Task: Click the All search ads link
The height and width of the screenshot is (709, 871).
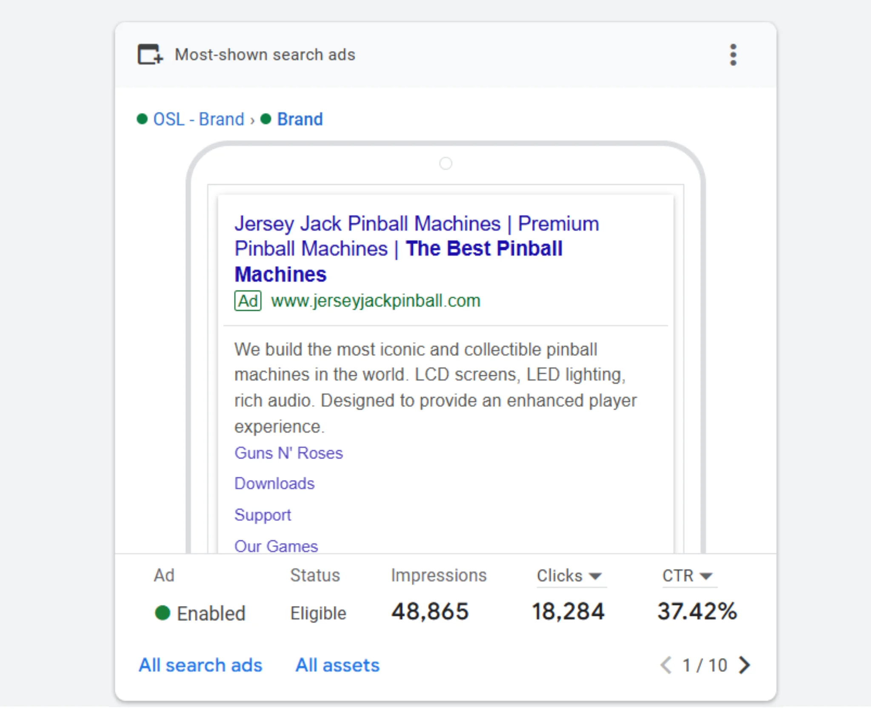Action: tap(200, 665)
